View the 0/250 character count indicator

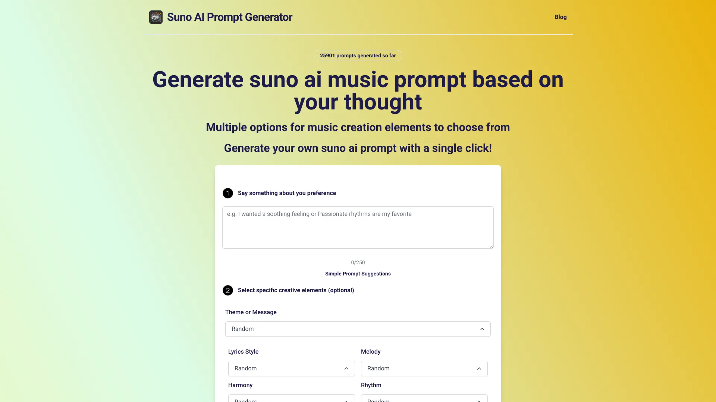[x=358, y=262]
